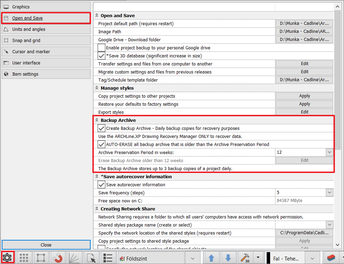Open dropdown arrow next to hammer tool
344x264 pixels.
tap(258, 258)
